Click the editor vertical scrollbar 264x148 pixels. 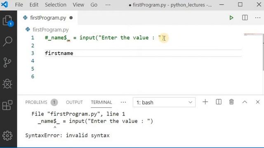(x=263, y=52)
